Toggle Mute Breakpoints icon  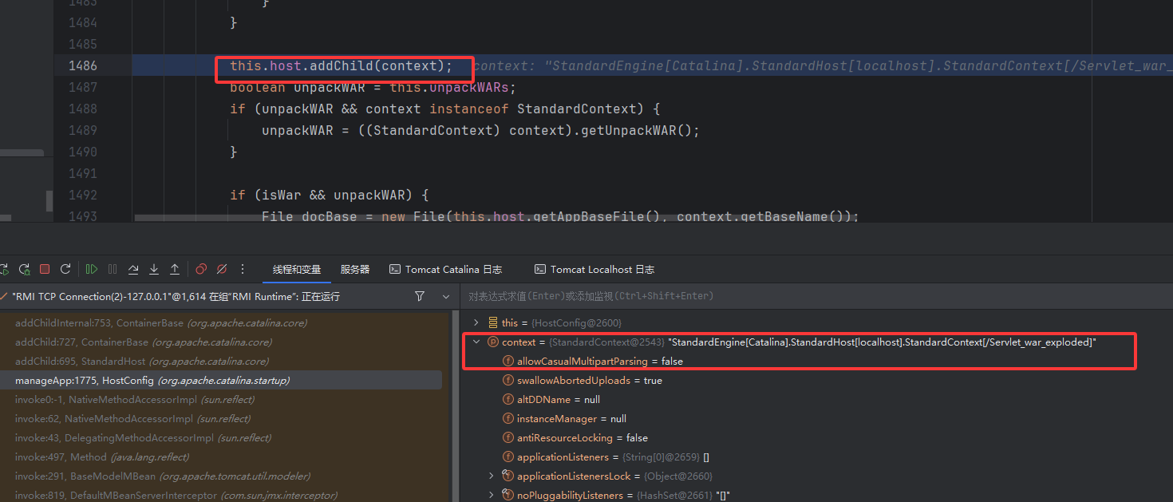point(222,269)
